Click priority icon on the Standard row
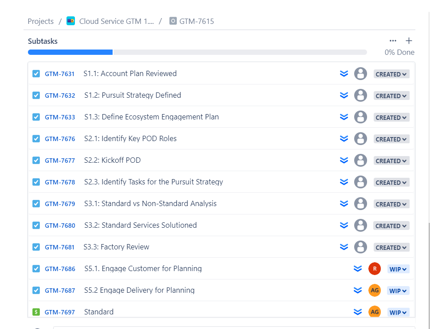 click(x=358, y=312)
